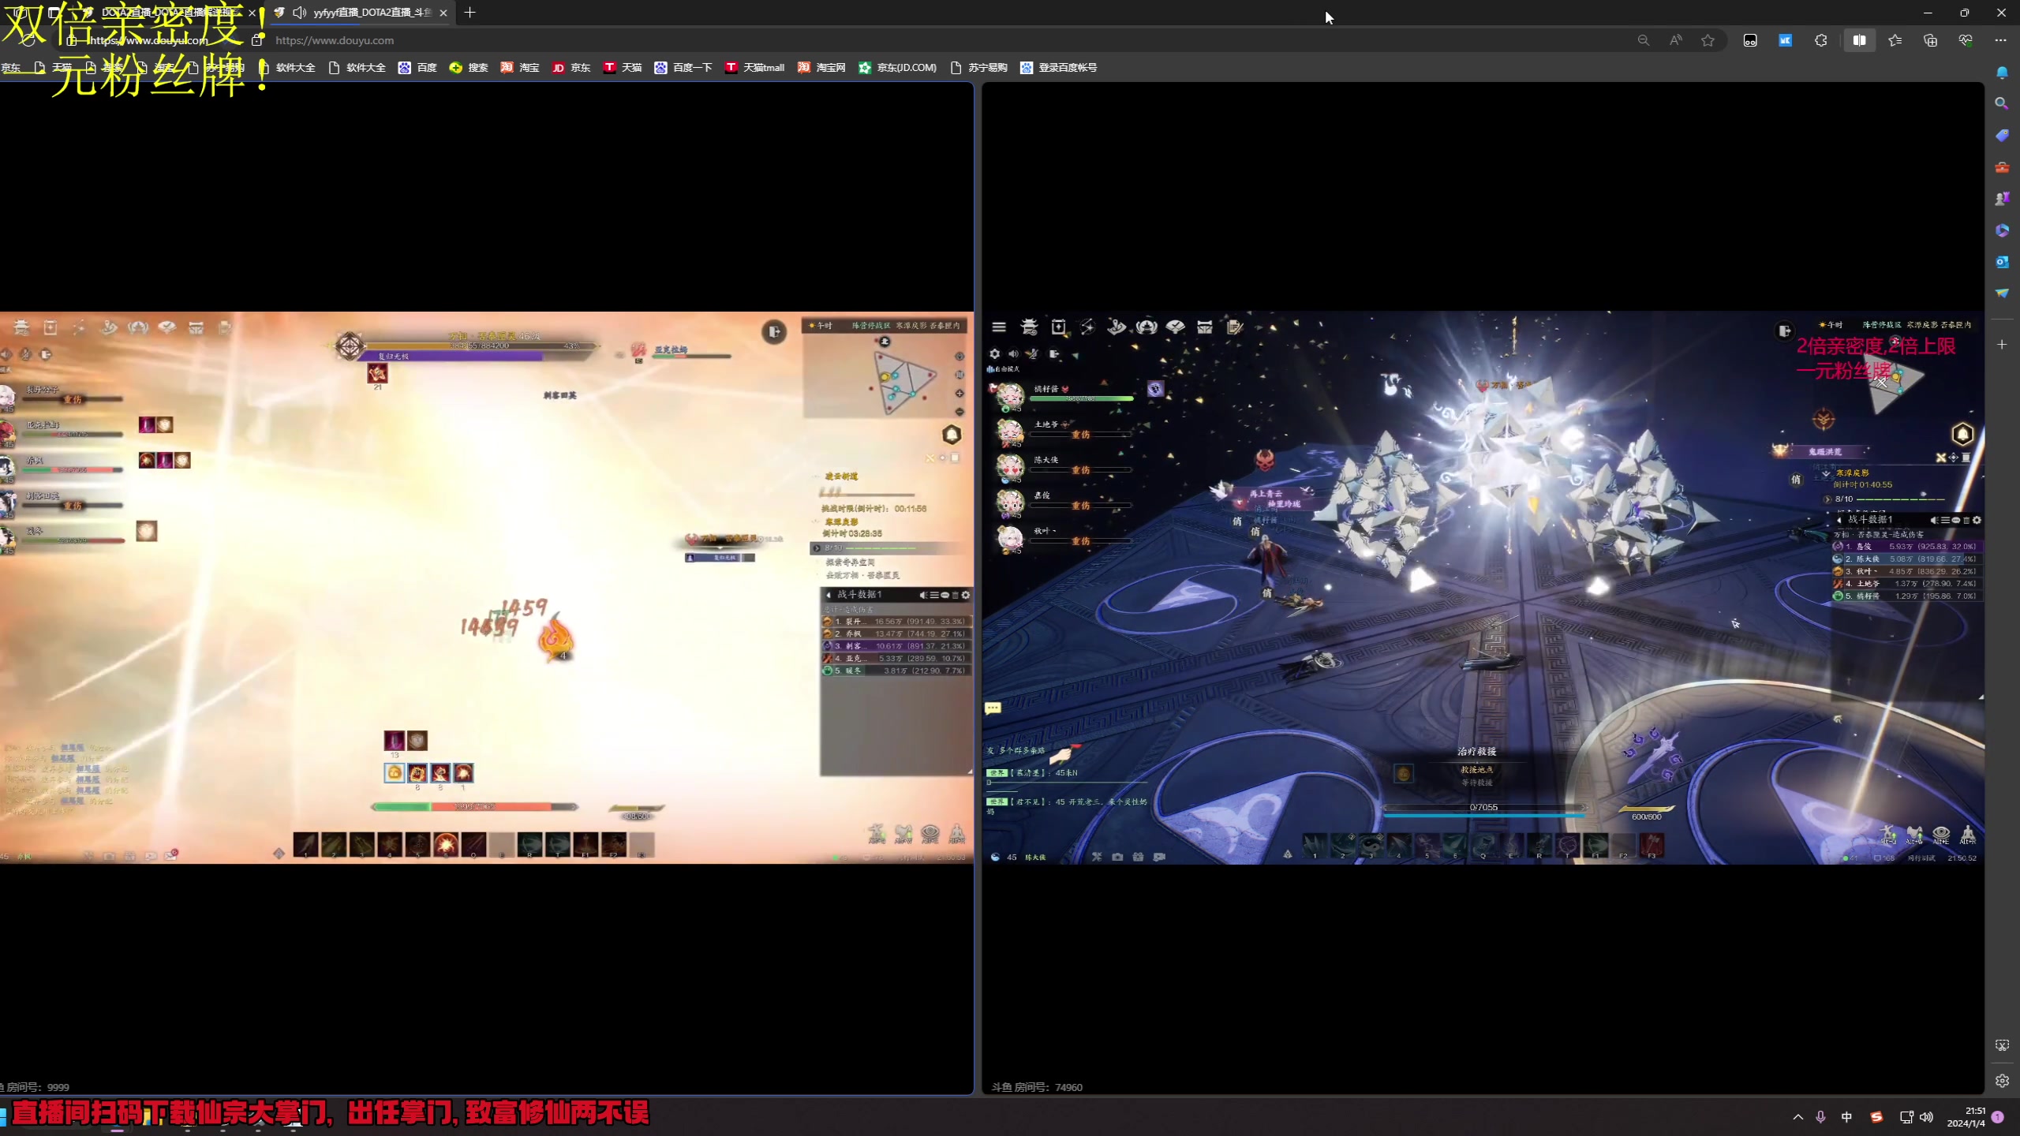Click the Read aloud icon
The width and height of the screenshot is (2020, 1136).
1675,40
